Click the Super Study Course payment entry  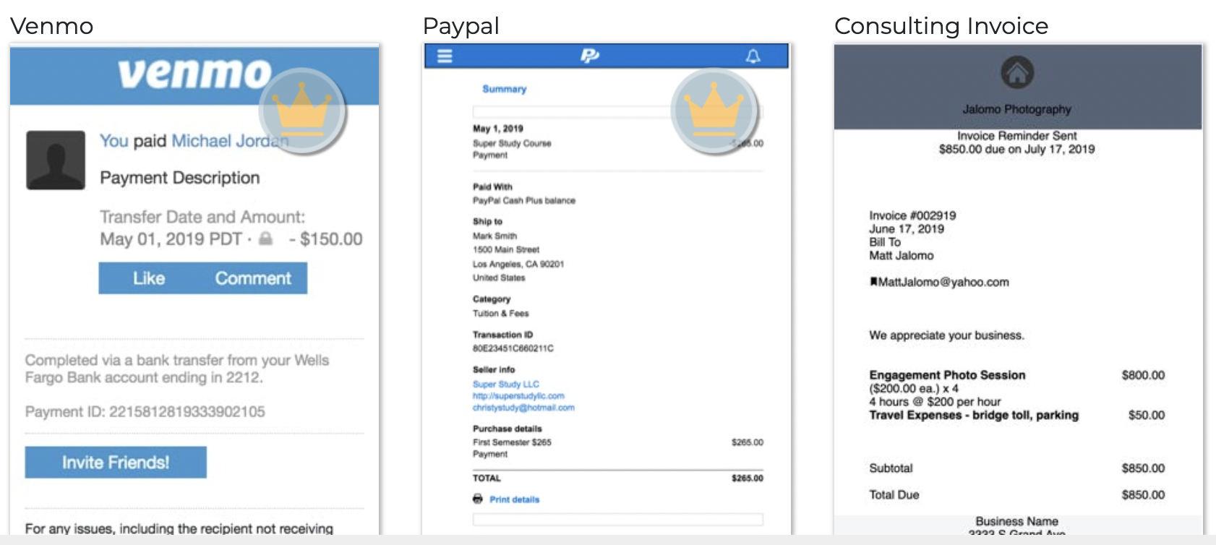pyautogui.click(x=512, y=144)
